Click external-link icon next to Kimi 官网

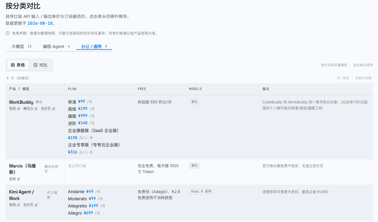(18, 205)
